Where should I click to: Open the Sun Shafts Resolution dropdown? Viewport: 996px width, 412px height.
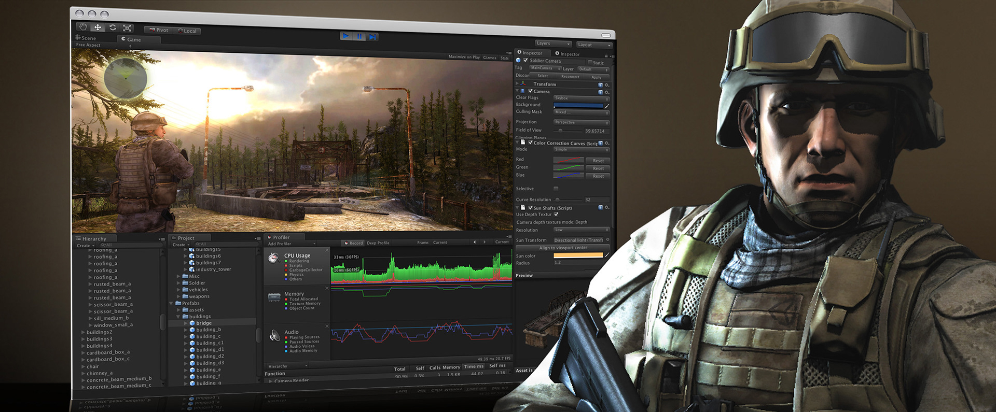582,230
